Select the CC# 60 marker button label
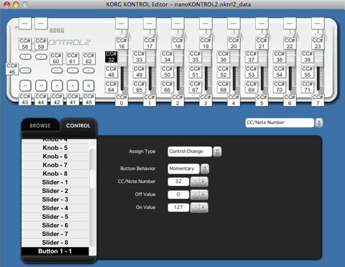Screen dimensions: 345x267 56,59
